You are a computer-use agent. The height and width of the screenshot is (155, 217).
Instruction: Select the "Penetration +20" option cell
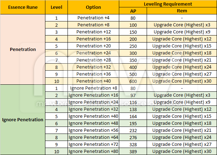[x=93, y=46]
